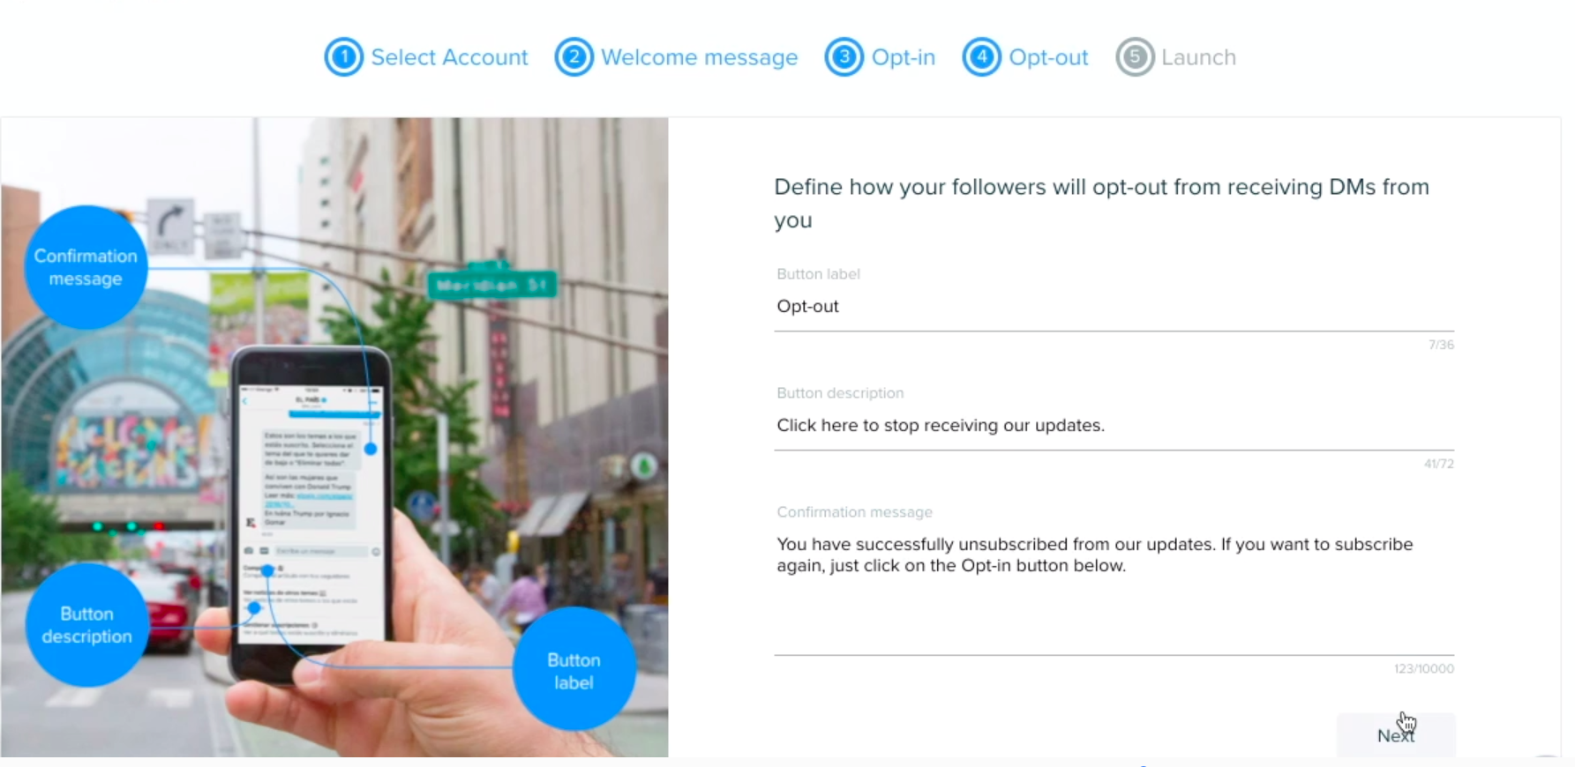Click the step 2 circle icon
The height and width of the screenshot is (767, 1575).
574,57
